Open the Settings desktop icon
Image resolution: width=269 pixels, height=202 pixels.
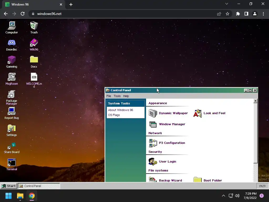pyautogui.click(x=12, y=130)
